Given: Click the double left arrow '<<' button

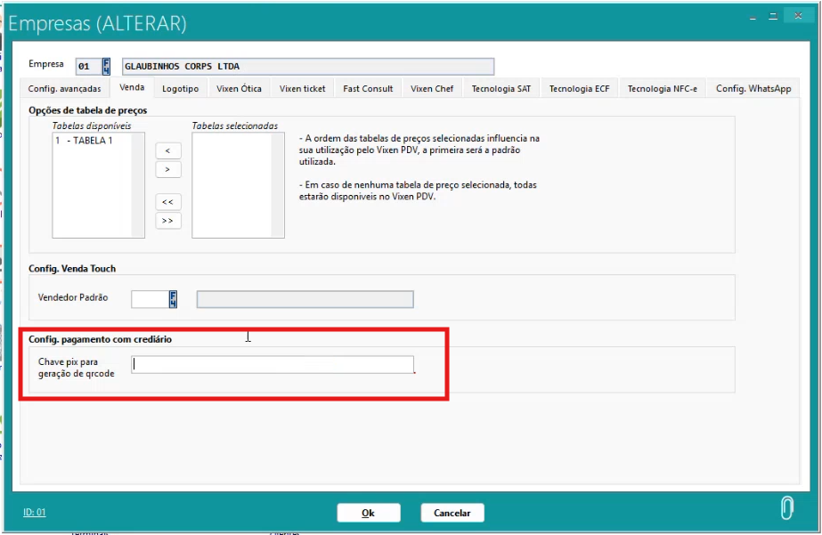Looking at the screenshot, I should pos(168,202).
